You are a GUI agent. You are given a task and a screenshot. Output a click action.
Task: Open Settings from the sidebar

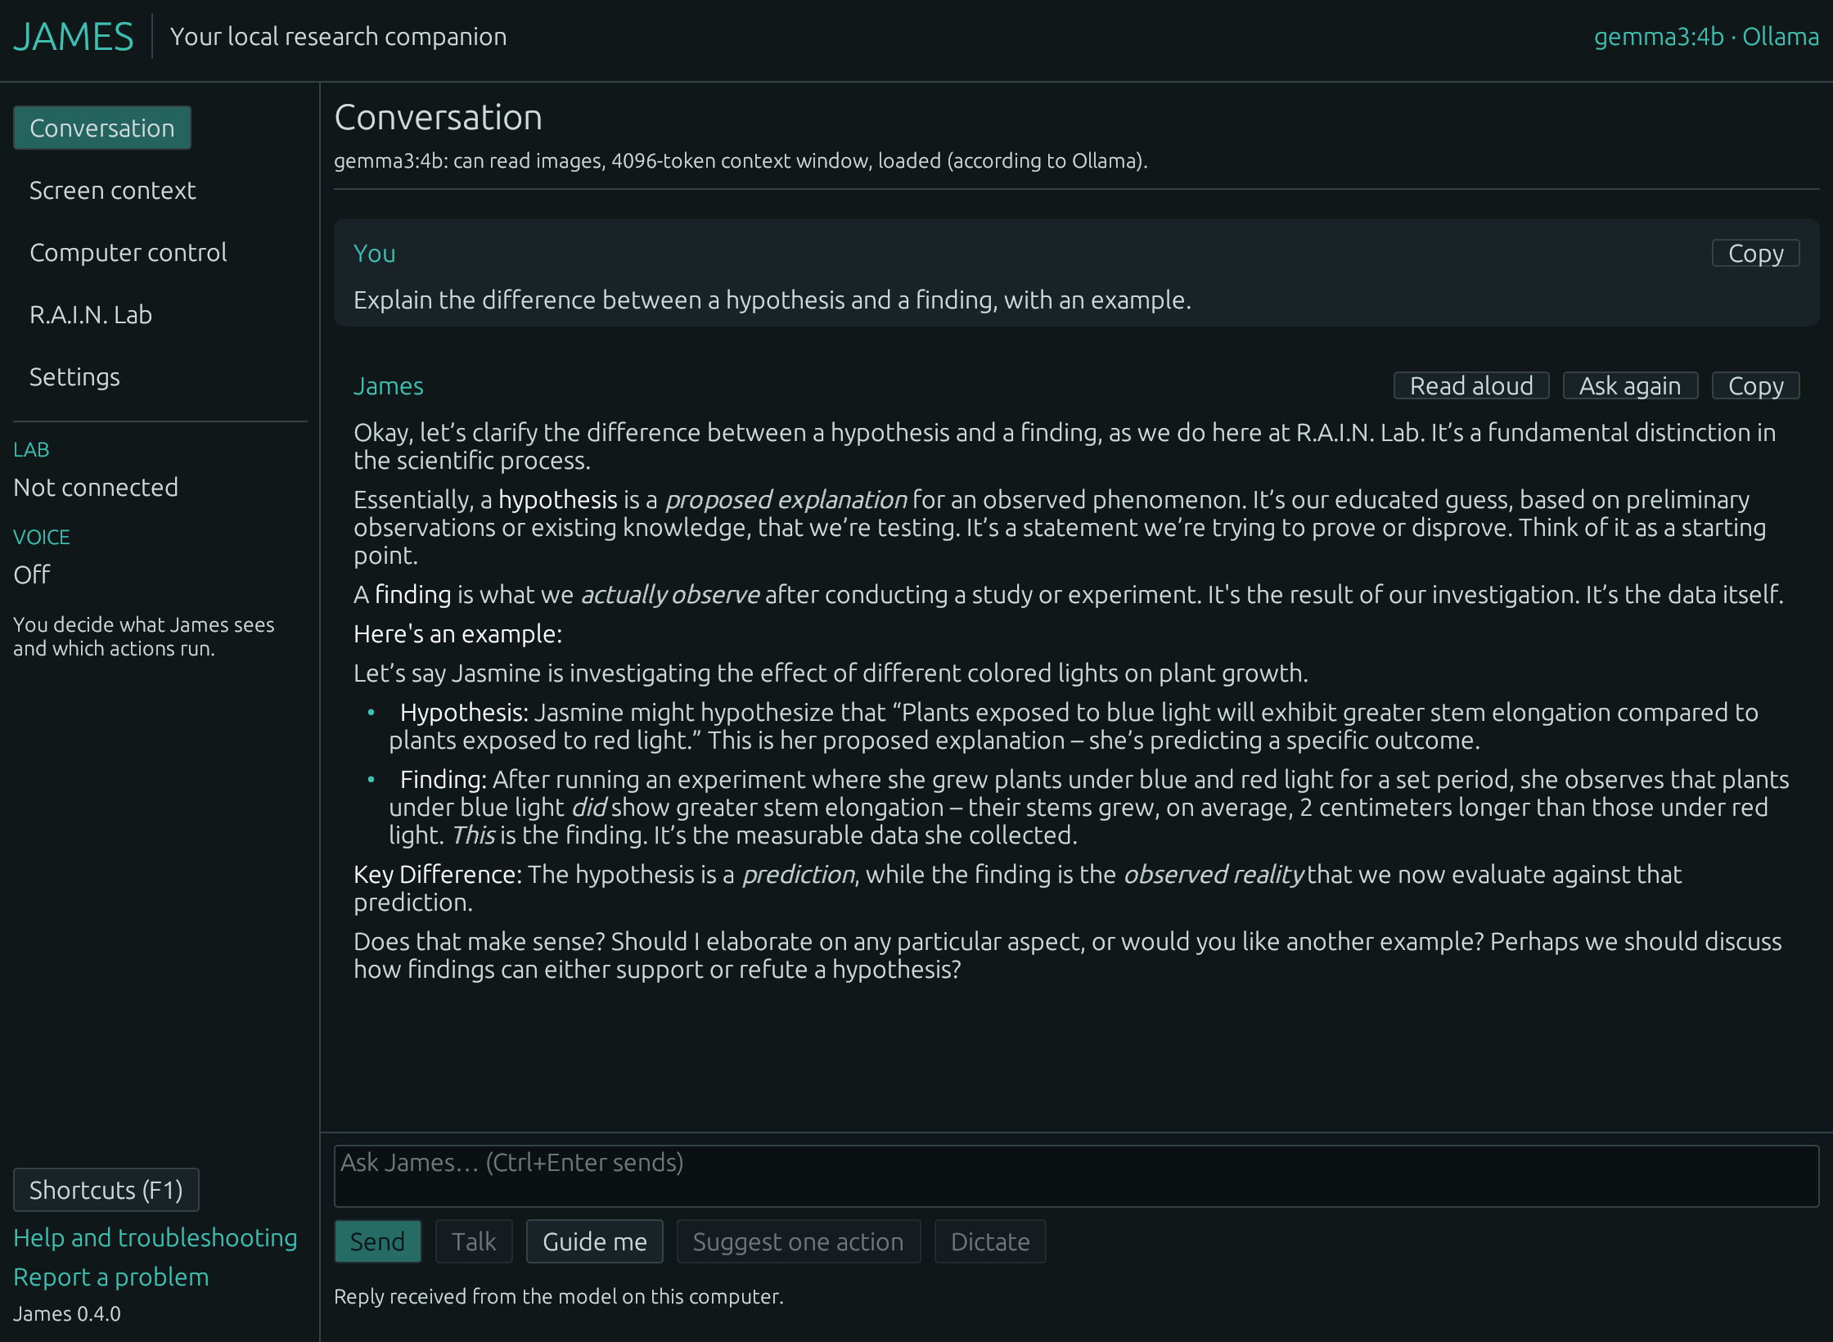(x=74, y=376)
